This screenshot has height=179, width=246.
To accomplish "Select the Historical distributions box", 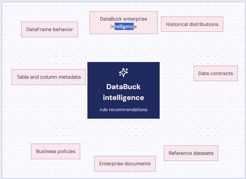I will click(x=192, y=24).
